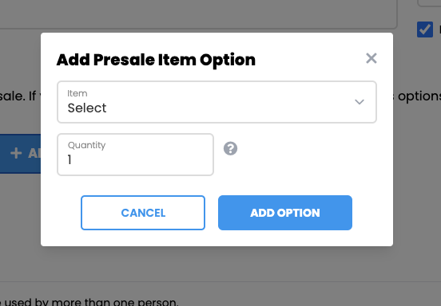Viewport: 441px width, 306px height.
Task: Click the quantity help question mark icon
Action: 230,148
